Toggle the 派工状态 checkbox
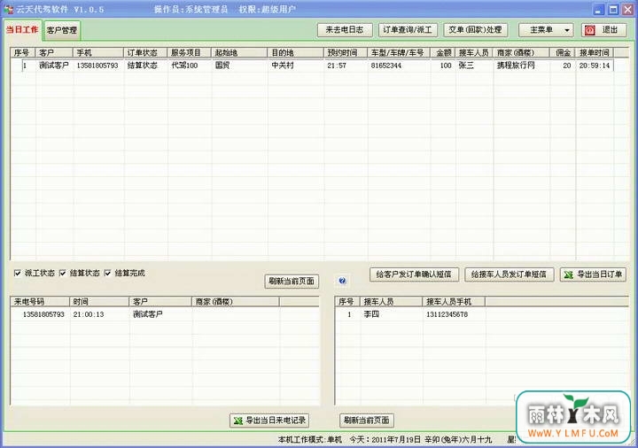The image size is (638, 448). click(18, 274)
